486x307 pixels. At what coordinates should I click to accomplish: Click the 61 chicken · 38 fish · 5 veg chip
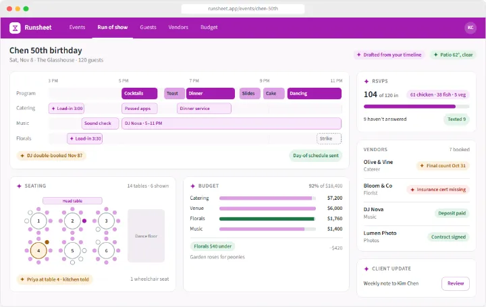pyautogui.click(x=437, y=94)
